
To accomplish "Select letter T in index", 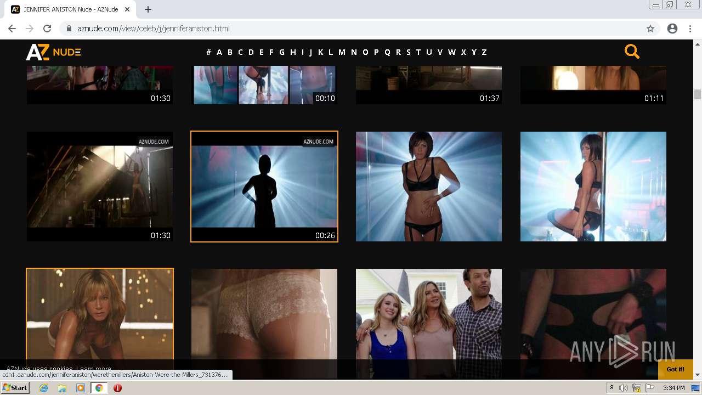I will (418, 52).
